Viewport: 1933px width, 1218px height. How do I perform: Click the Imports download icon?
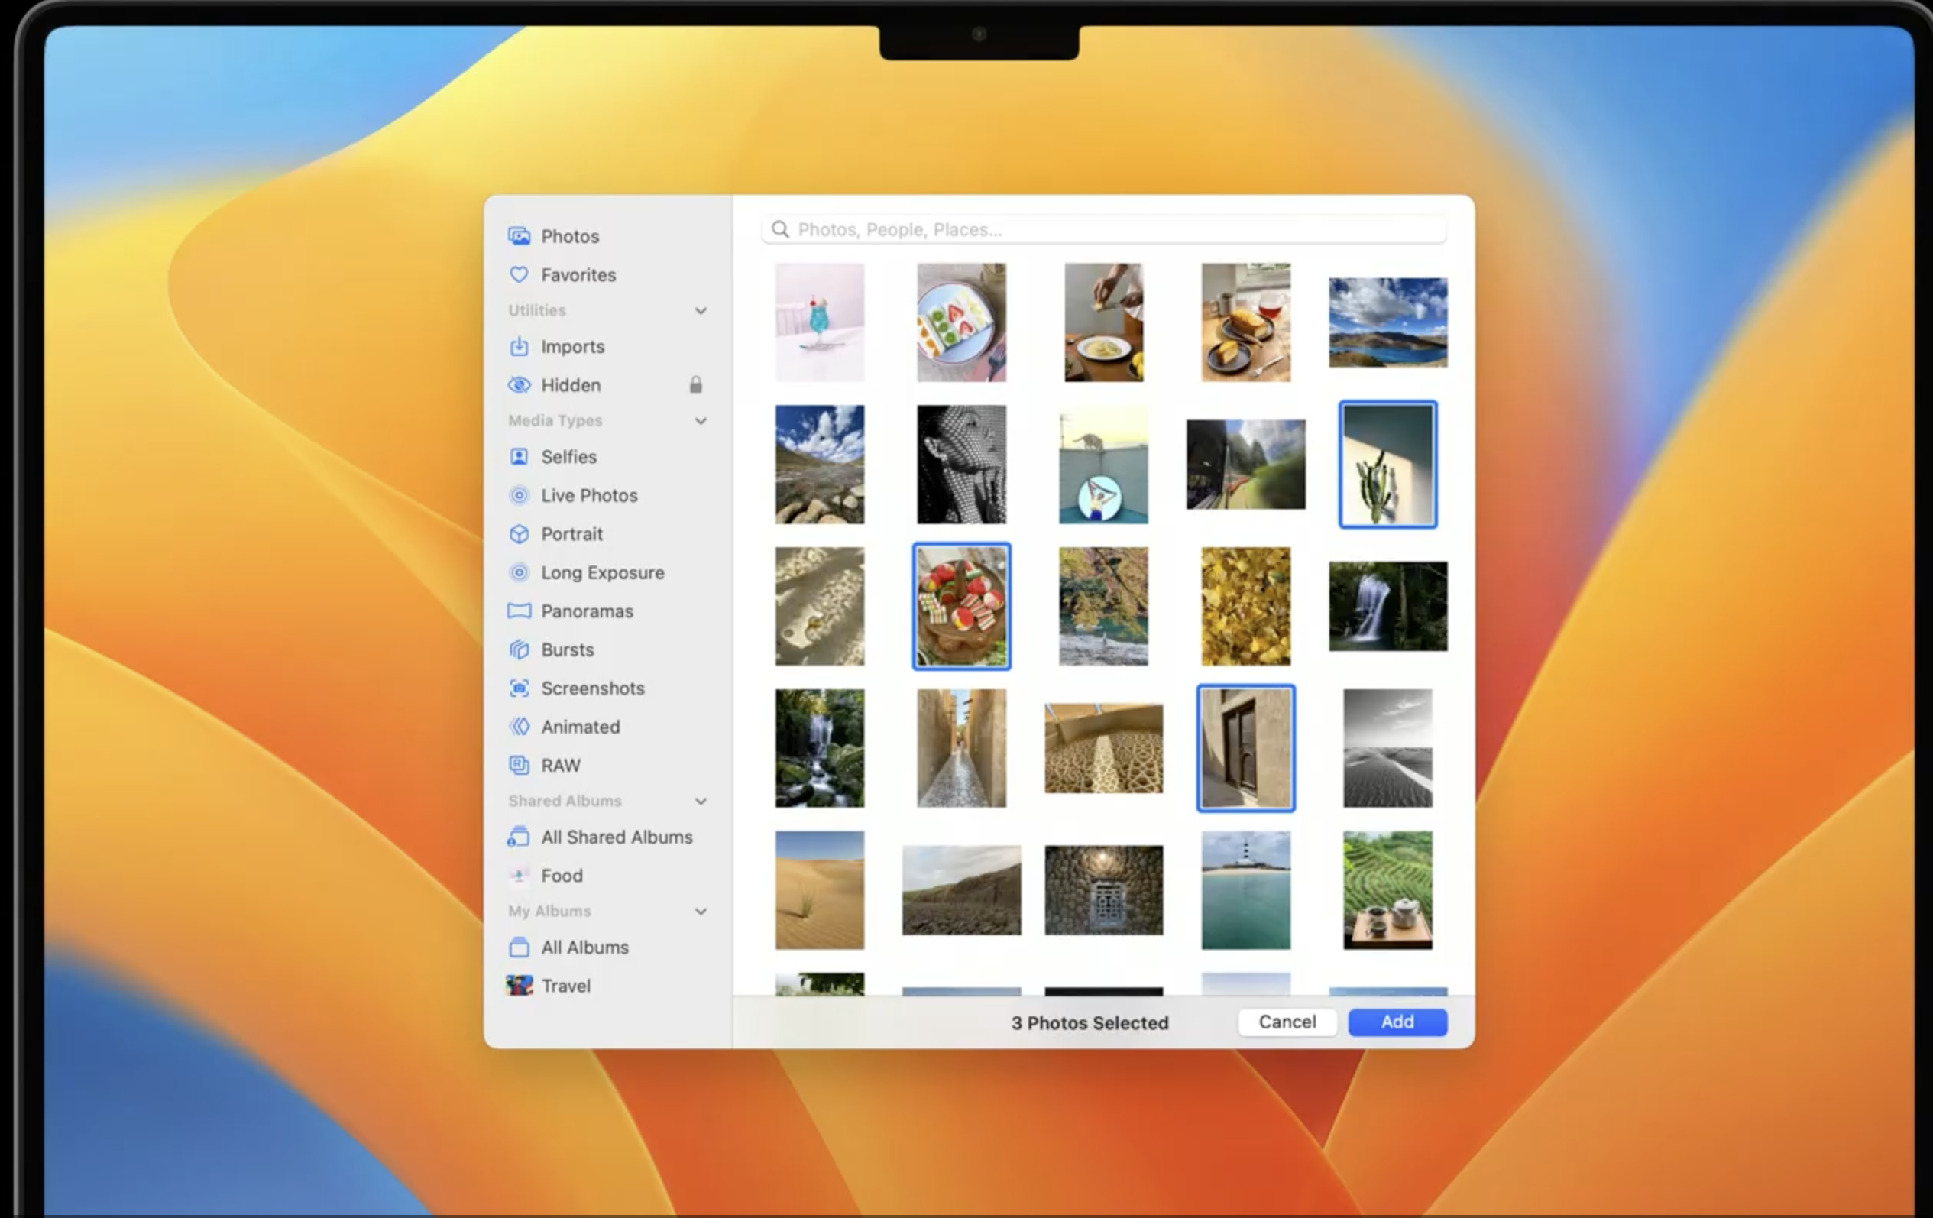click(x=520, y=346)
